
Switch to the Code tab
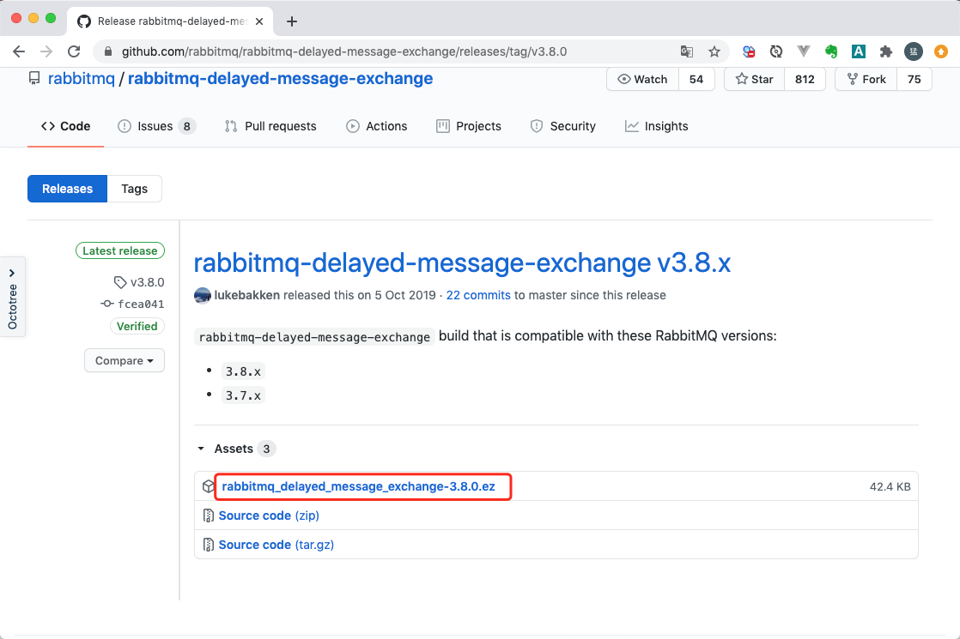tap(65, 126)
